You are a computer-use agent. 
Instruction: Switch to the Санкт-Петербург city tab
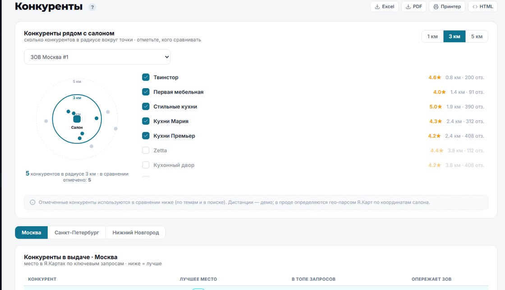[x=77, y=232]
